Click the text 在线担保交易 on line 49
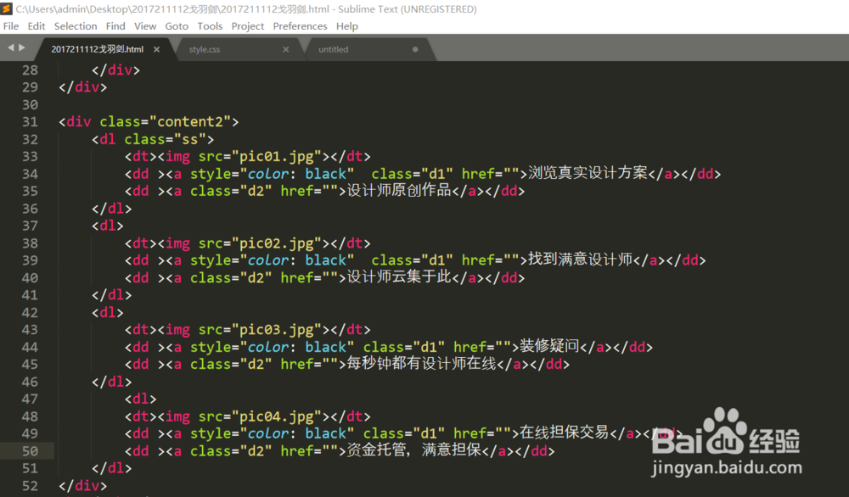 pyautogui.click(x=565, y=433)
